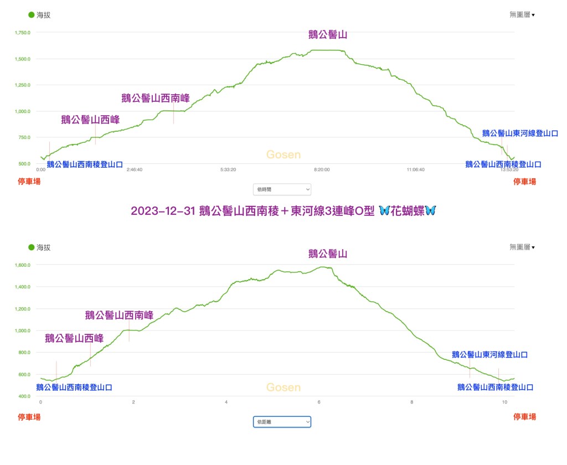Click the green 海拔 legend dot in upper chart
This screenshot has width=567, height=465.
(x=32, y=15)
